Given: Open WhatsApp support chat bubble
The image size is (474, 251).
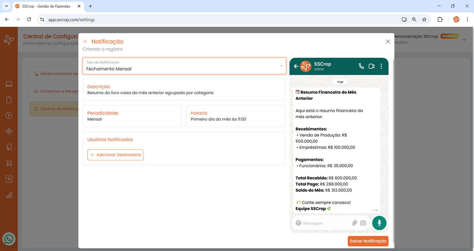Looking at the screenshot, I should pos(9,239).
